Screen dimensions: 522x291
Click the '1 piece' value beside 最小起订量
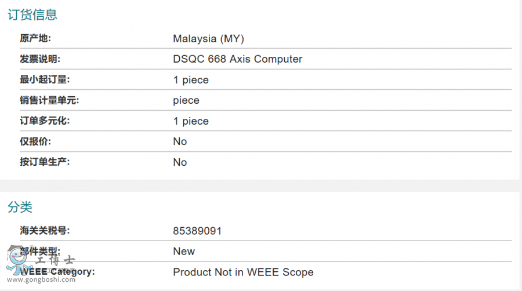(191, 80)
